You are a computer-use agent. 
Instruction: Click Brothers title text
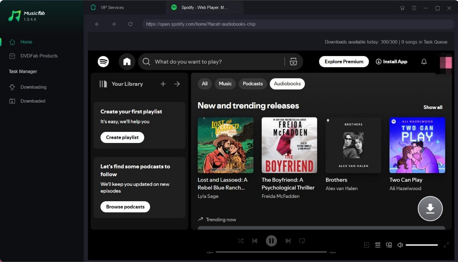point(336,180)
